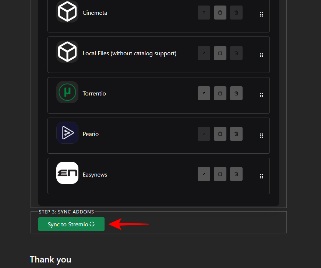Click the Local Files open link arrow
The height and width of the screenshot is (268, 321).
click(204, 53)
